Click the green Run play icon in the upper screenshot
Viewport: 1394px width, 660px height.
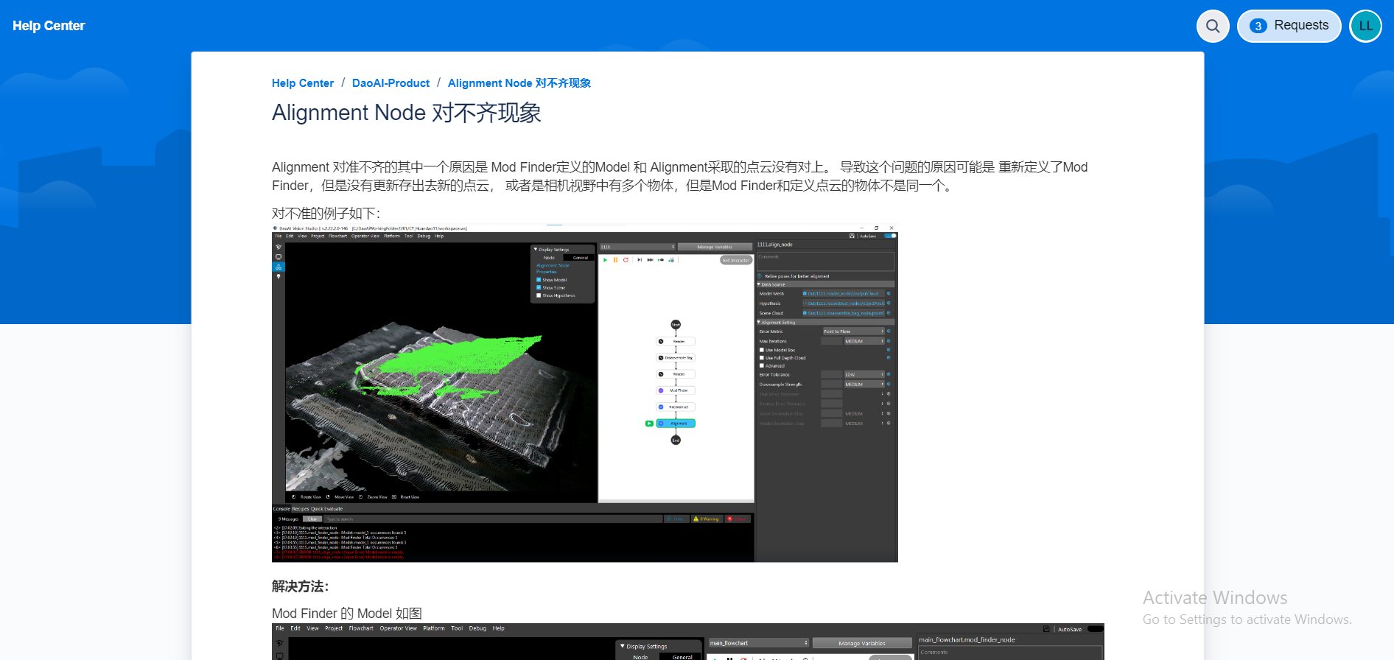606,260
